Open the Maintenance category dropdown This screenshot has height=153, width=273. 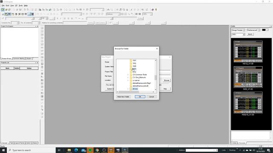tap(259, 30)
